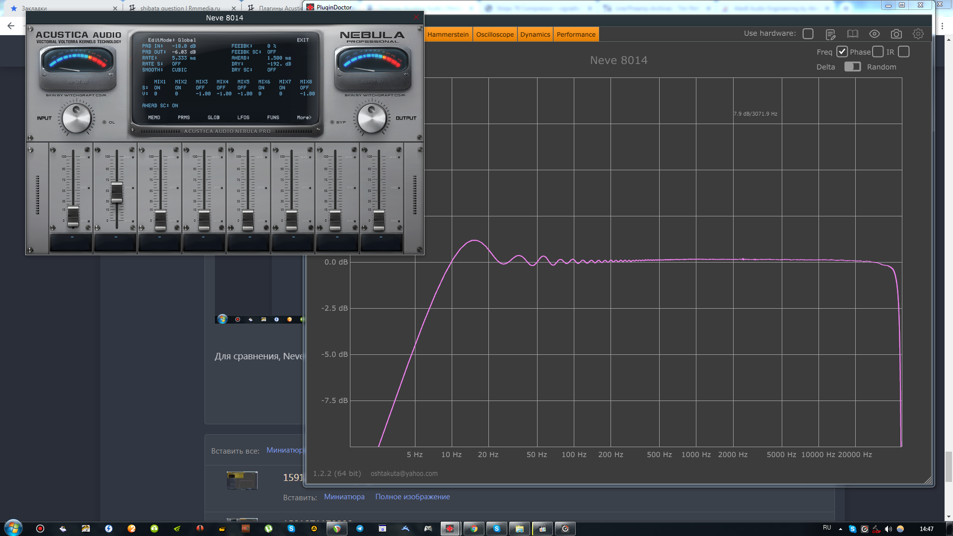The image size is (953, 536).
Task: Open the notes editor icon in PluginDoctor
Action: click(x=830, y=34)
